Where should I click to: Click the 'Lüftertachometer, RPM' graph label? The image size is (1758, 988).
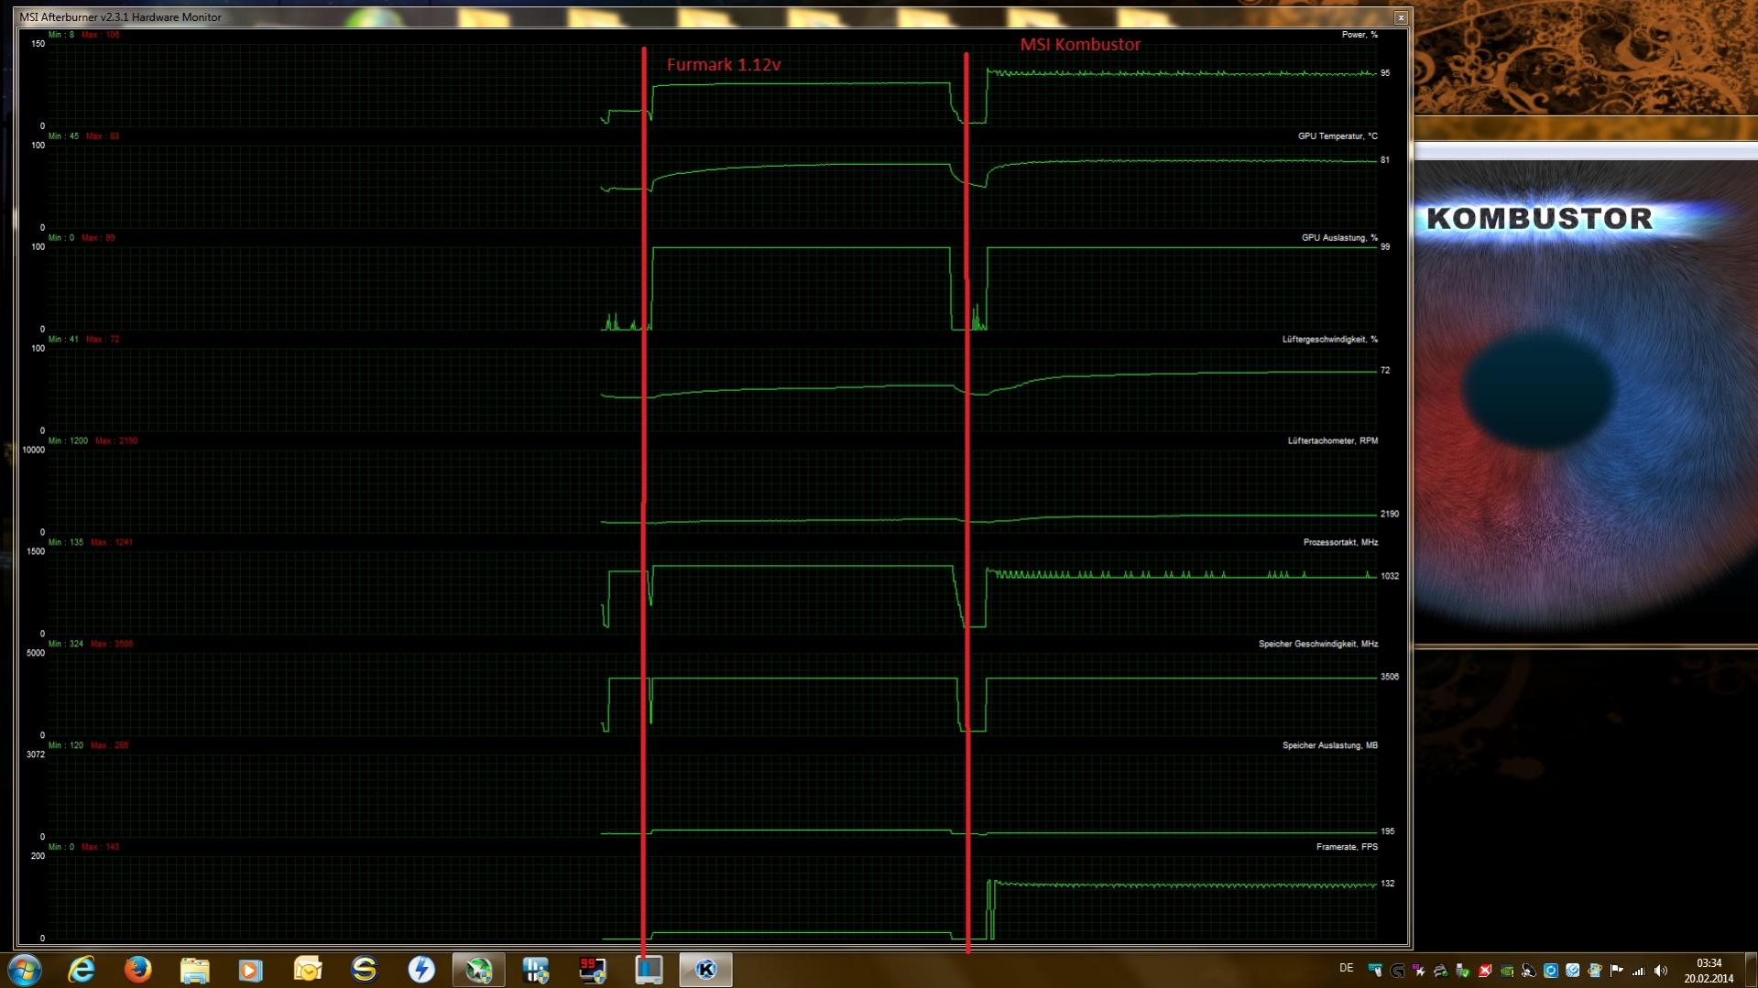[x=1333, y=441]
